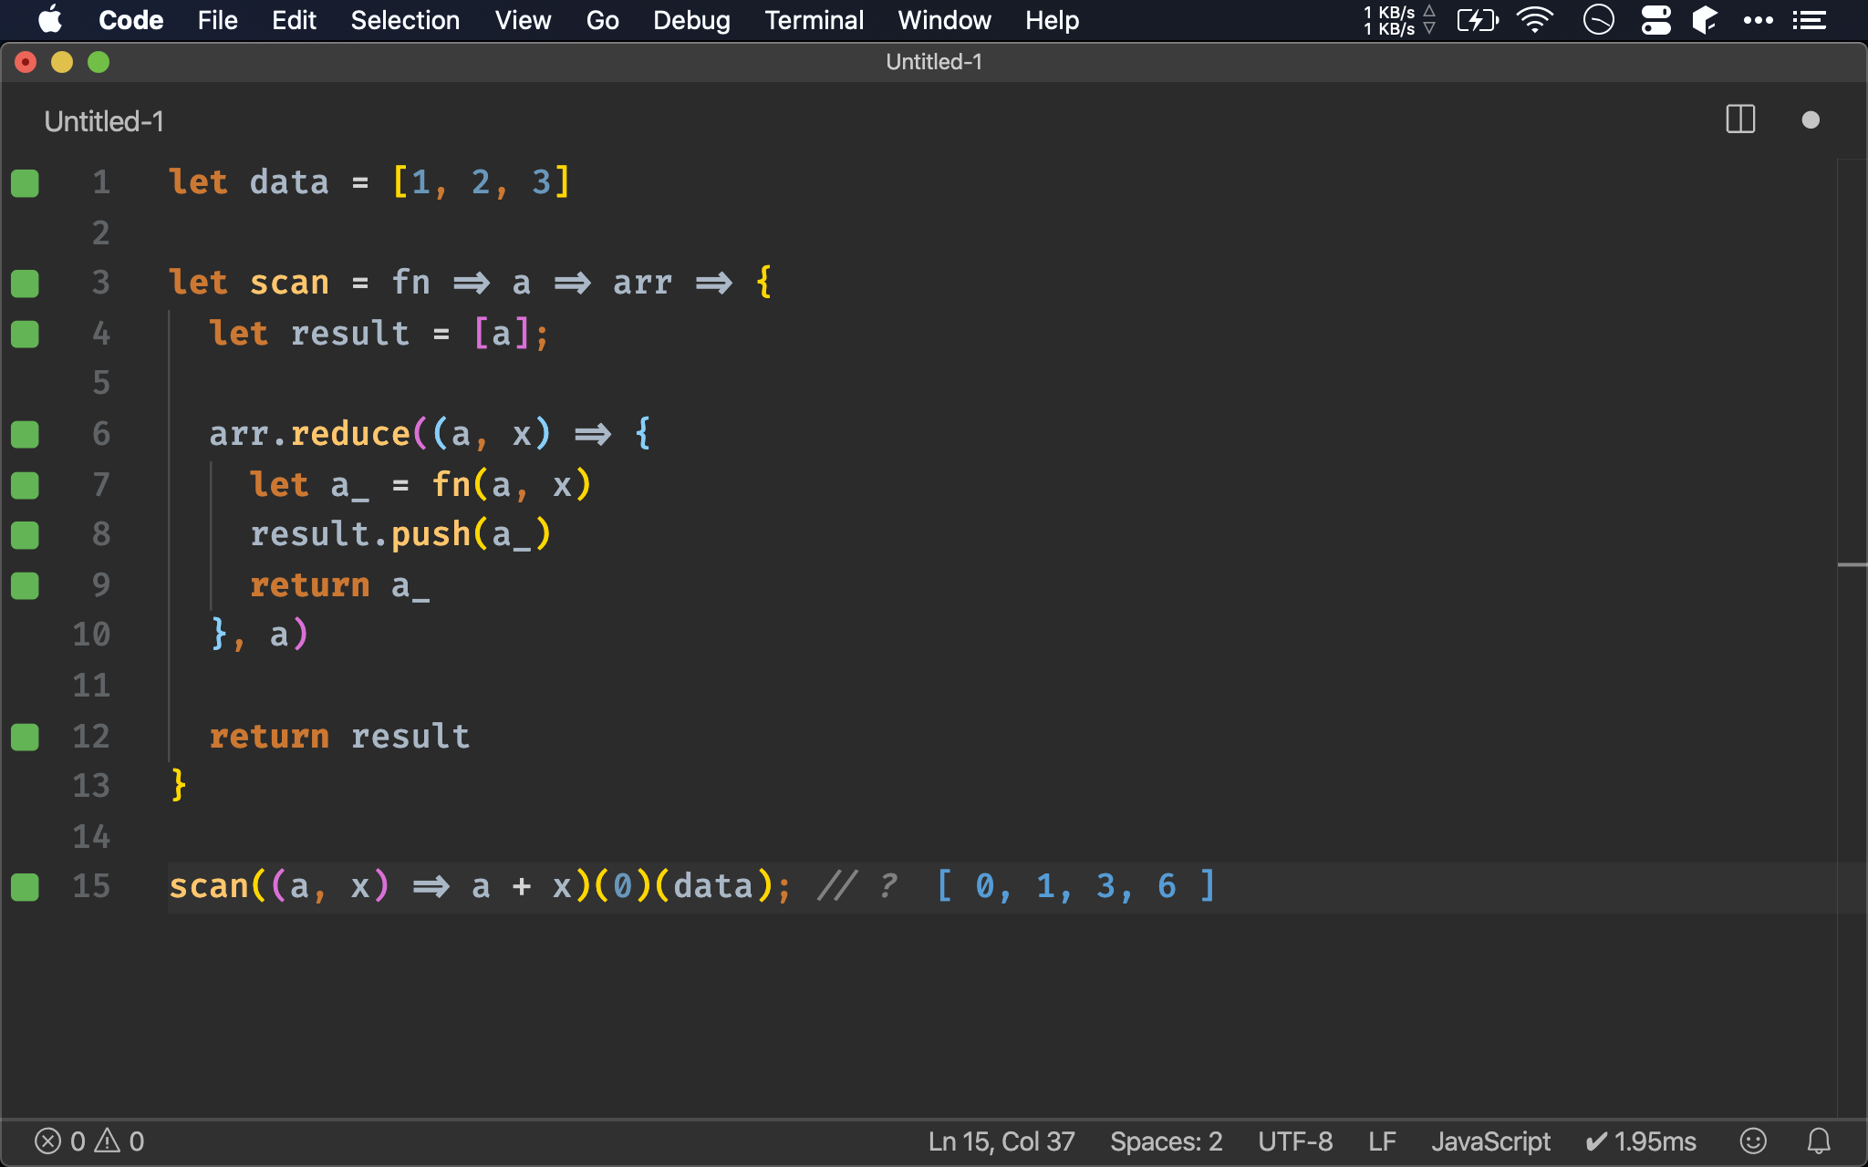Open the Code application menu
Image resolution: width=1868 pixels, height=1167 pixels.
tap(130, 20)
